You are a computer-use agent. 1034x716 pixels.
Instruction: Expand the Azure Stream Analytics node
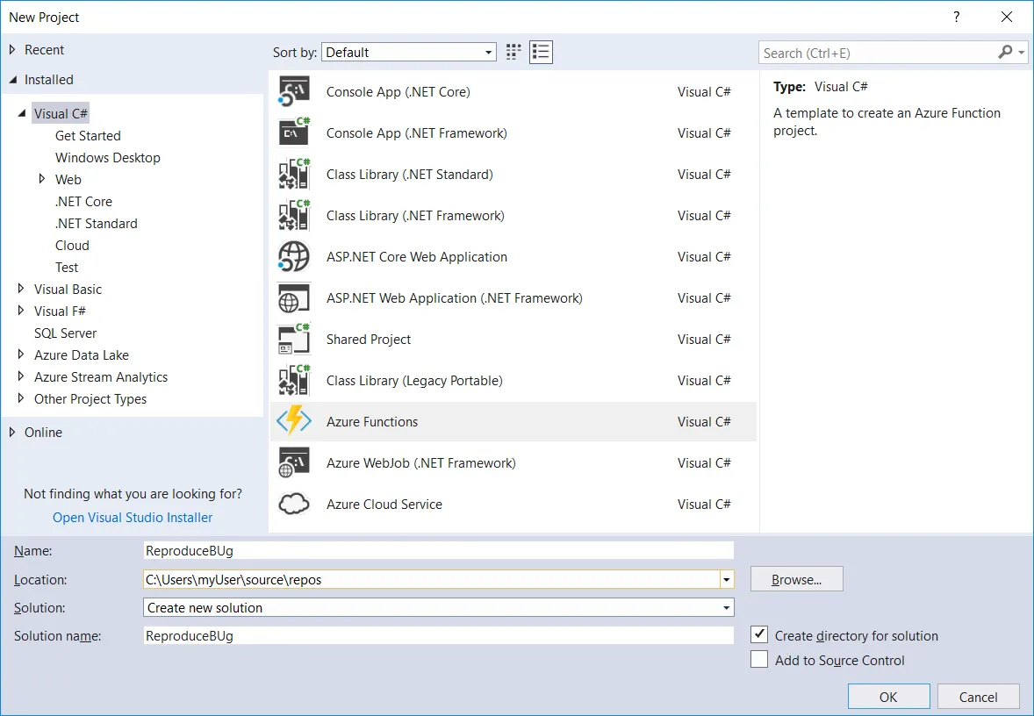(x=20, y=376)
